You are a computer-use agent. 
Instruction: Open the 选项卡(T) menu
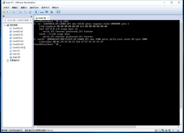(45, 8)
